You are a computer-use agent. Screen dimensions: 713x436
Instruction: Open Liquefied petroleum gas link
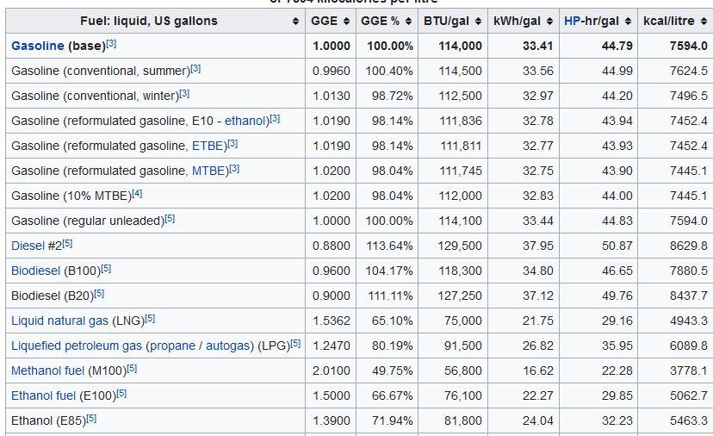pos(77,346)
